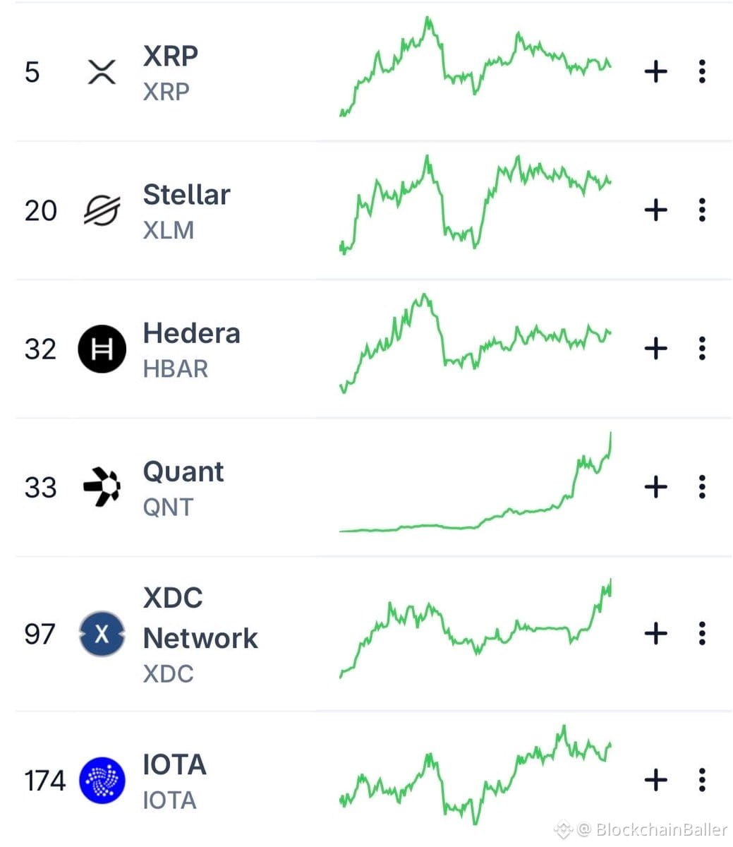Image resolution: width=733 pixels, height=847 pixels.
Task: Click the Stellar XLM logo icon
Action: pos(102,210)
